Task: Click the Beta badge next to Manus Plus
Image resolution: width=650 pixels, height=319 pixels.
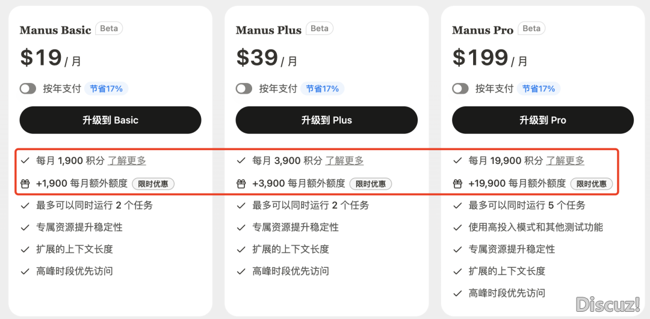Action: pyautogui.click(x=320, y=29)
